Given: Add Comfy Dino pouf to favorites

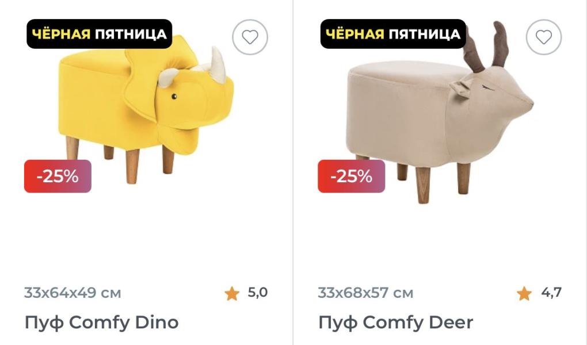Looking at the screenshot, I should pyautogui.click(x=250, y=37).
